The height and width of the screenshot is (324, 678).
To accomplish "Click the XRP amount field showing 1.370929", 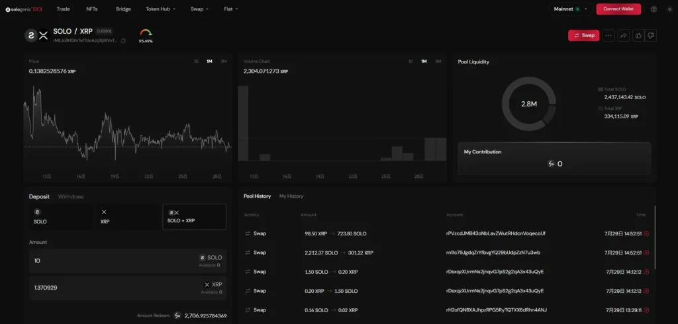I will 128,288.
